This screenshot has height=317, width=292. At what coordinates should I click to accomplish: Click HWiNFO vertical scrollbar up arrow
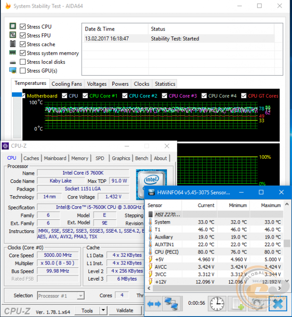pos(287,204)
